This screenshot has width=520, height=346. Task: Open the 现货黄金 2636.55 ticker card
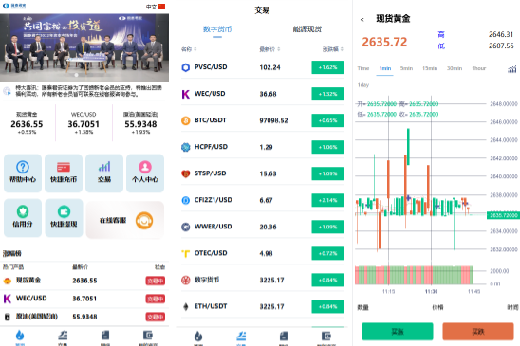click(27, 123)
